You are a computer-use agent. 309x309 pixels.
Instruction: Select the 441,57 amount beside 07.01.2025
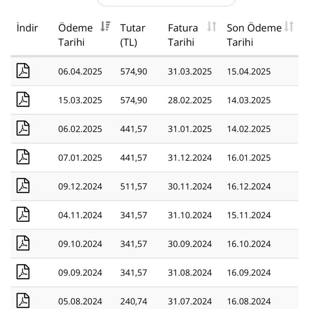click(134, 158)
